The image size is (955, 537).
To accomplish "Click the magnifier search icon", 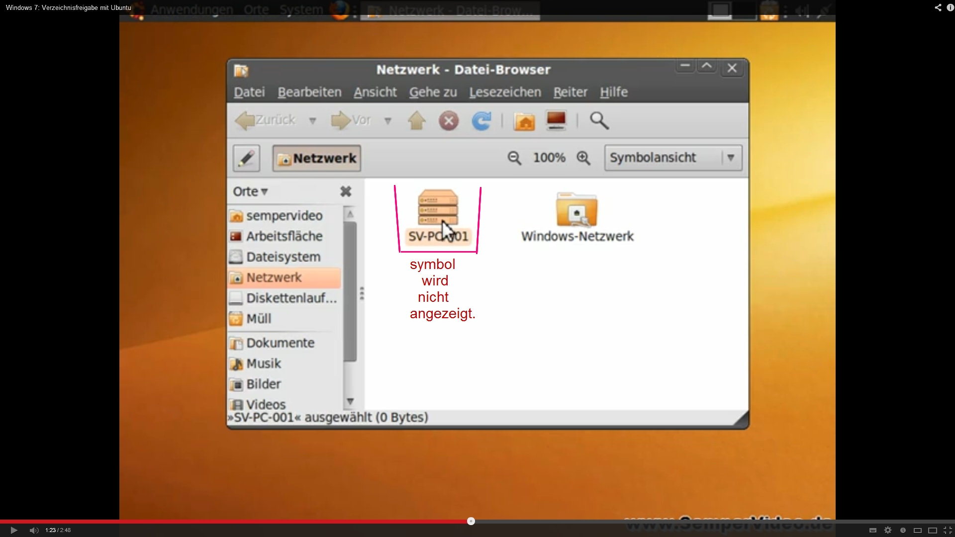I will [x=599, y=121].
